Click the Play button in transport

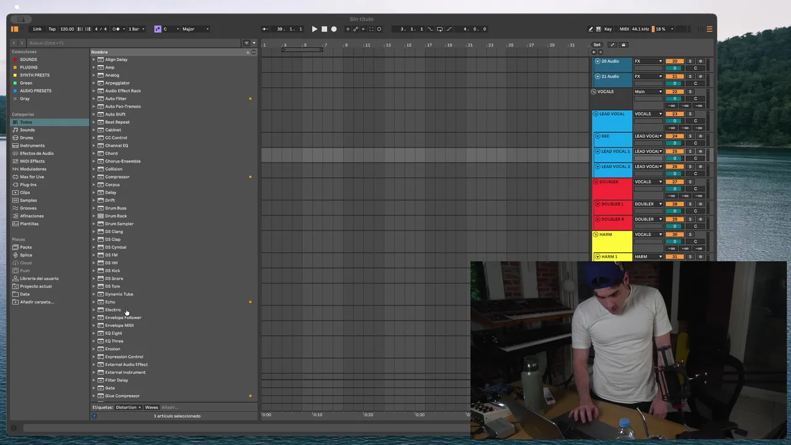[x=315, y=29]
